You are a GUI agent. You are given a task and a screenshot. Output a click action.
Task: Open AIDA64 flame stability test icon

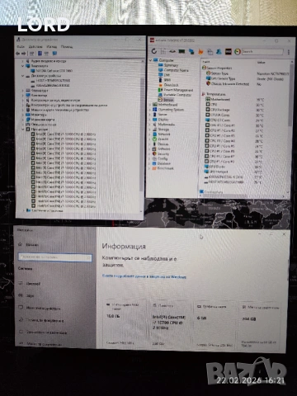coord(200,51)
